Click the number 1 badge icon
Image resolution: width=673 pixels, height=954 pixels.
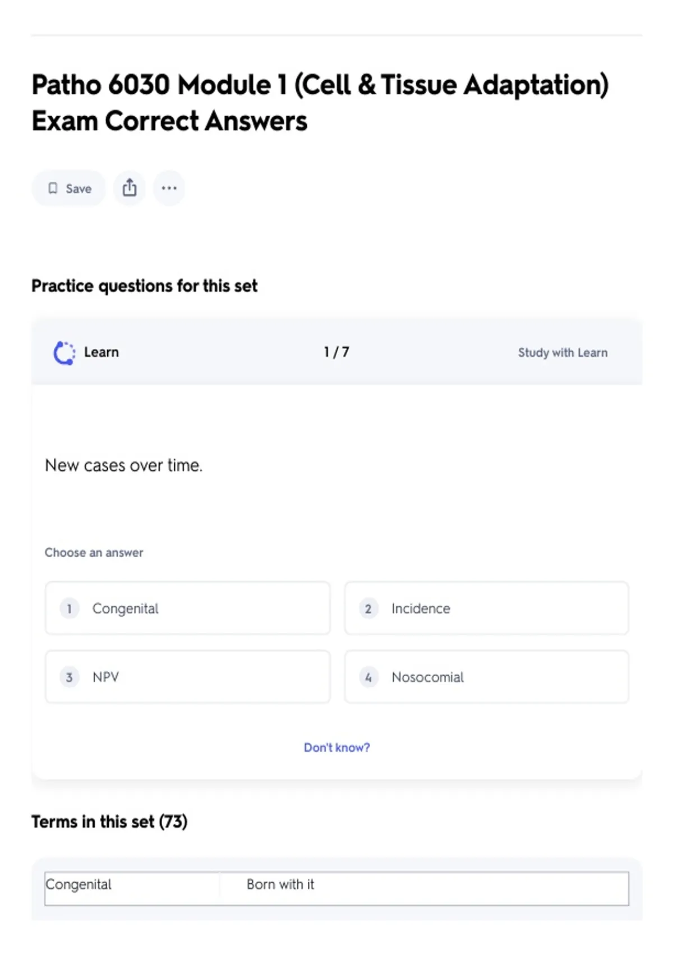(70, 609)
